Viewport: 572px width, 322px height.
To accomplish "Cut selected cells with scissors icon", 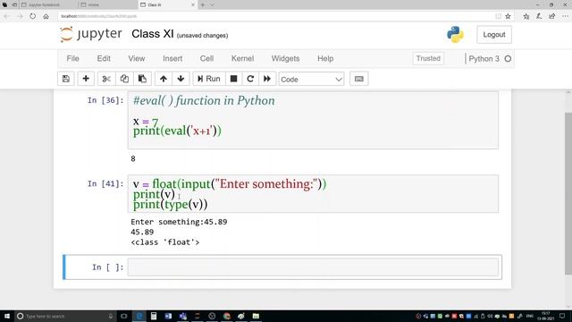I will click(106, 79).
